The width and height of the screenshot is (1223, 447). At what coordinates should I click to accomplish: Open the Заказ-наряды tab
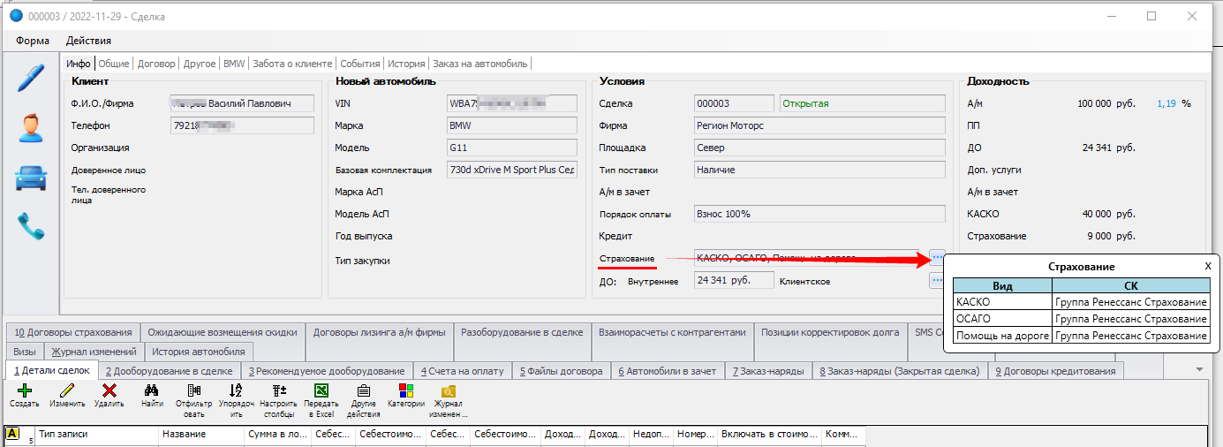point(767,371)
